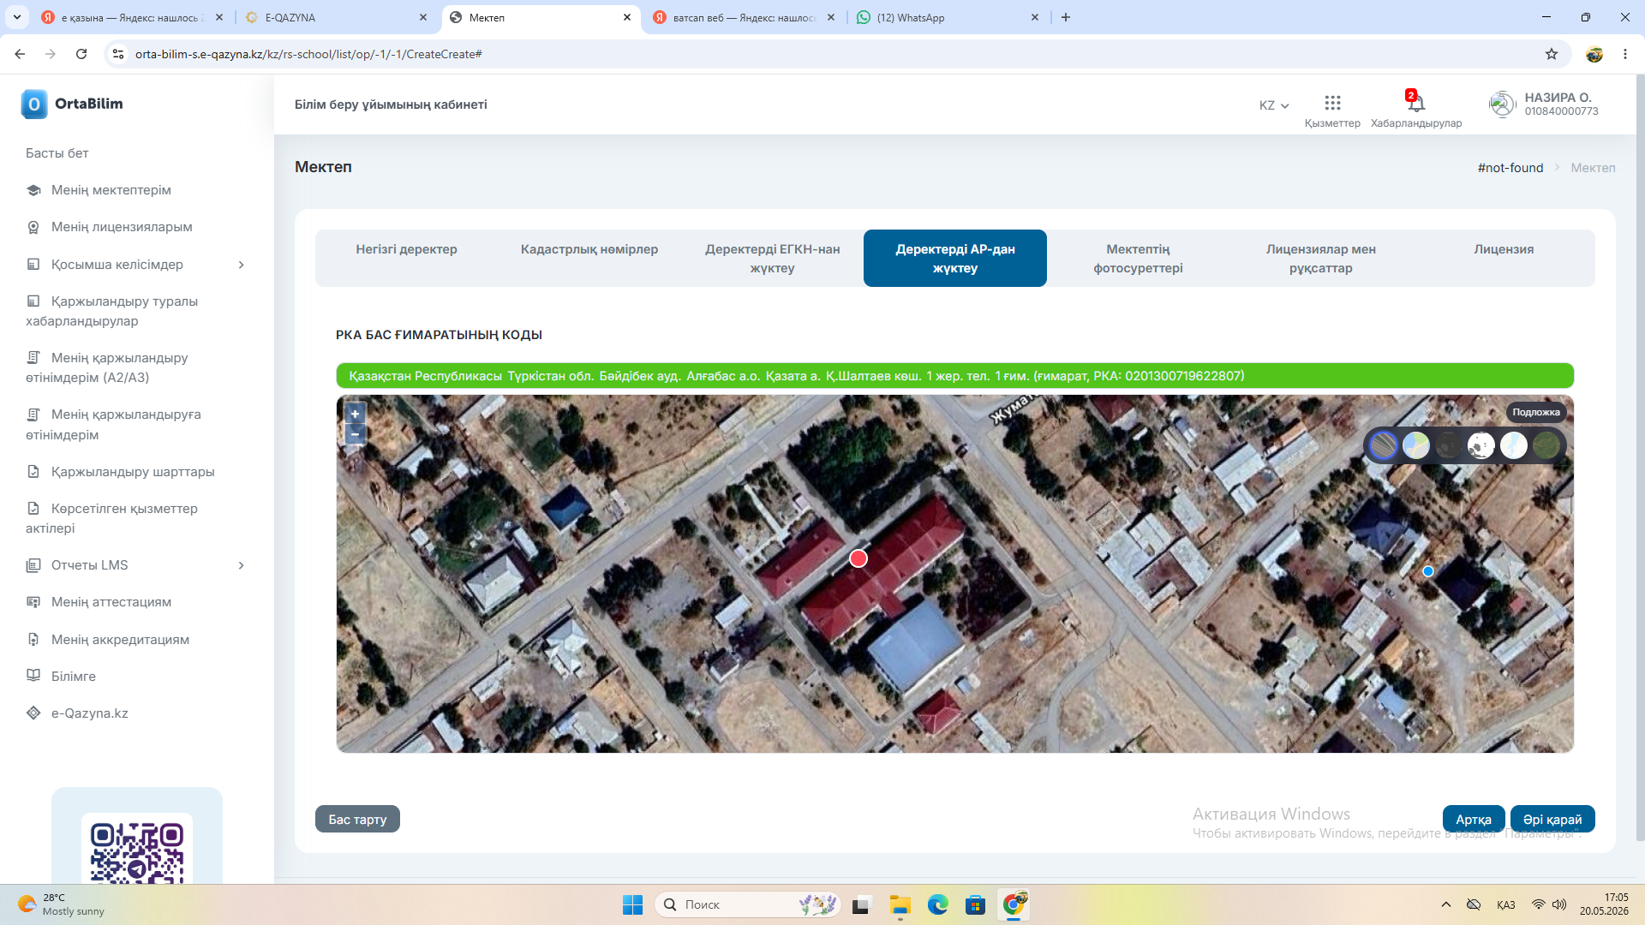Open Менің мектептерім in the sidebar
This screenshot has width=1645, height=925.
tap(111, 190)
